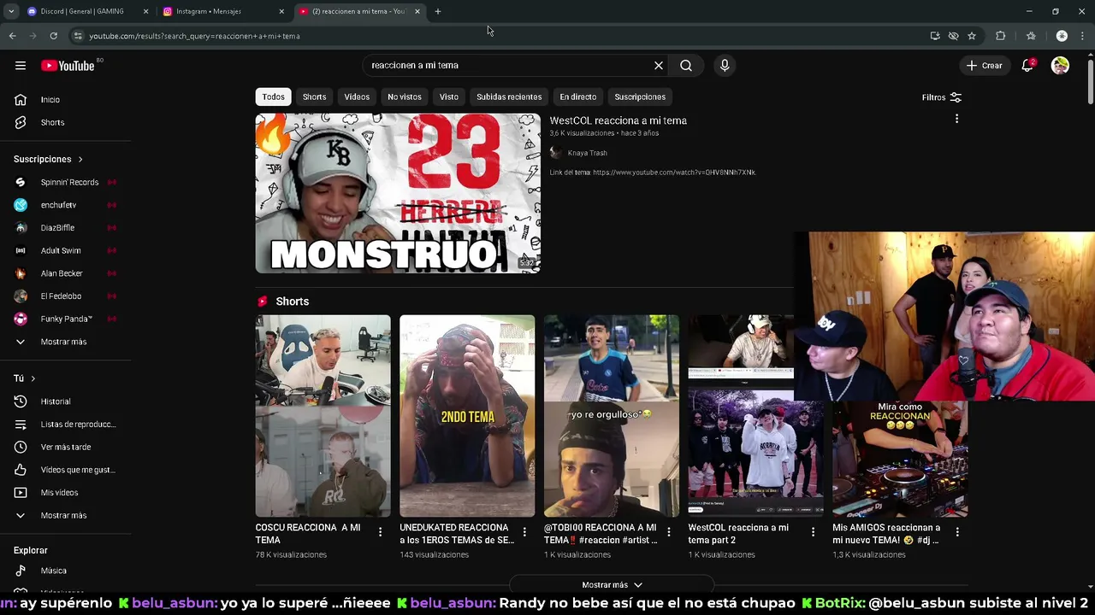
Task: Open Chrome three-dot menu
Action: tap(1083, 36)
